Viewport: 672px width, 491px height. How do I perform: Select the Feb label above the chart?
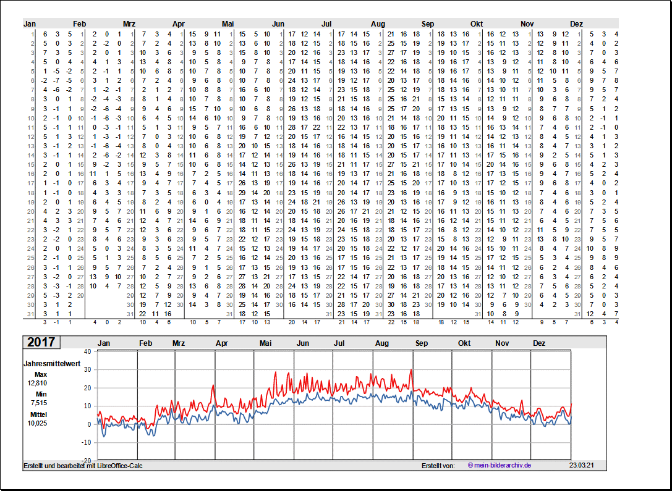(x=146, y=343)
